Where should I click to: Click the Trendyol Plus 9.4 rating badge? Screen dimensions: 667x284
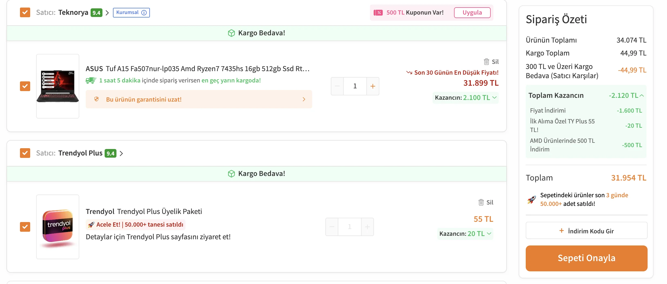tap(111, 153)
